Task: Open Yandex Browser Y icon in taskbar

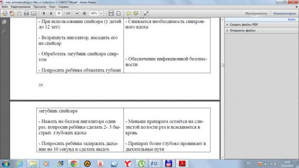Action: coord(128,164)
